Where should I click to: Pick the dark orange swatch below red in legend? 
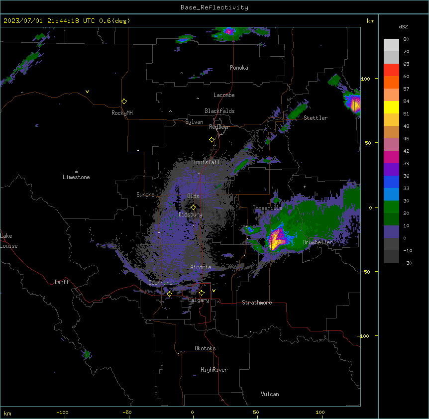tap(391, 82)
